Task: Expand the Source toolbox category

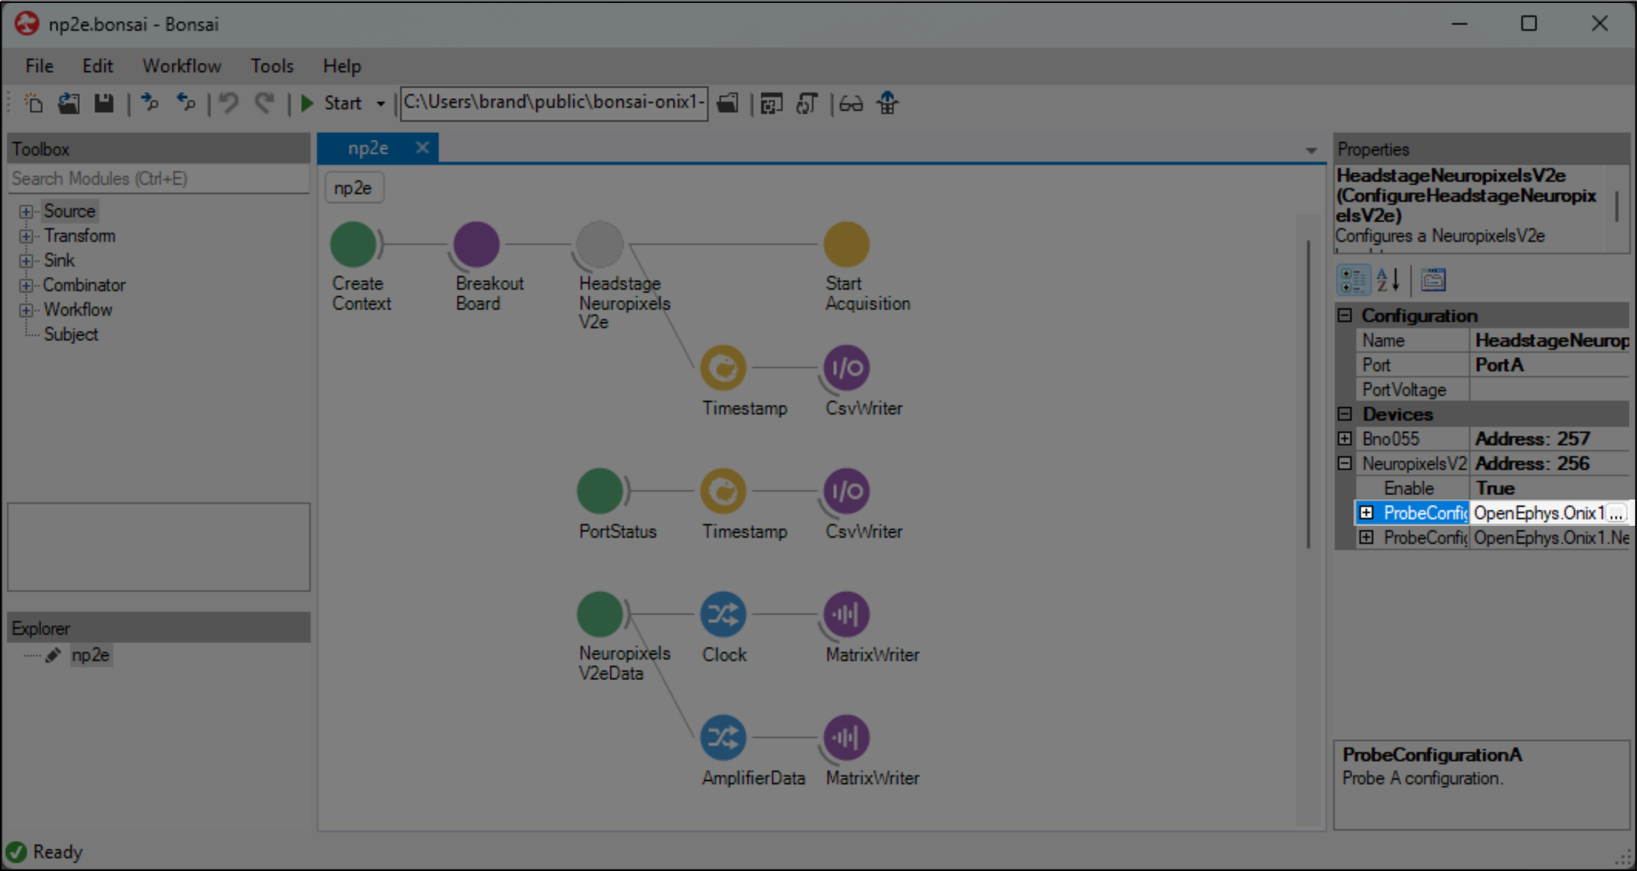Action: 26,212
